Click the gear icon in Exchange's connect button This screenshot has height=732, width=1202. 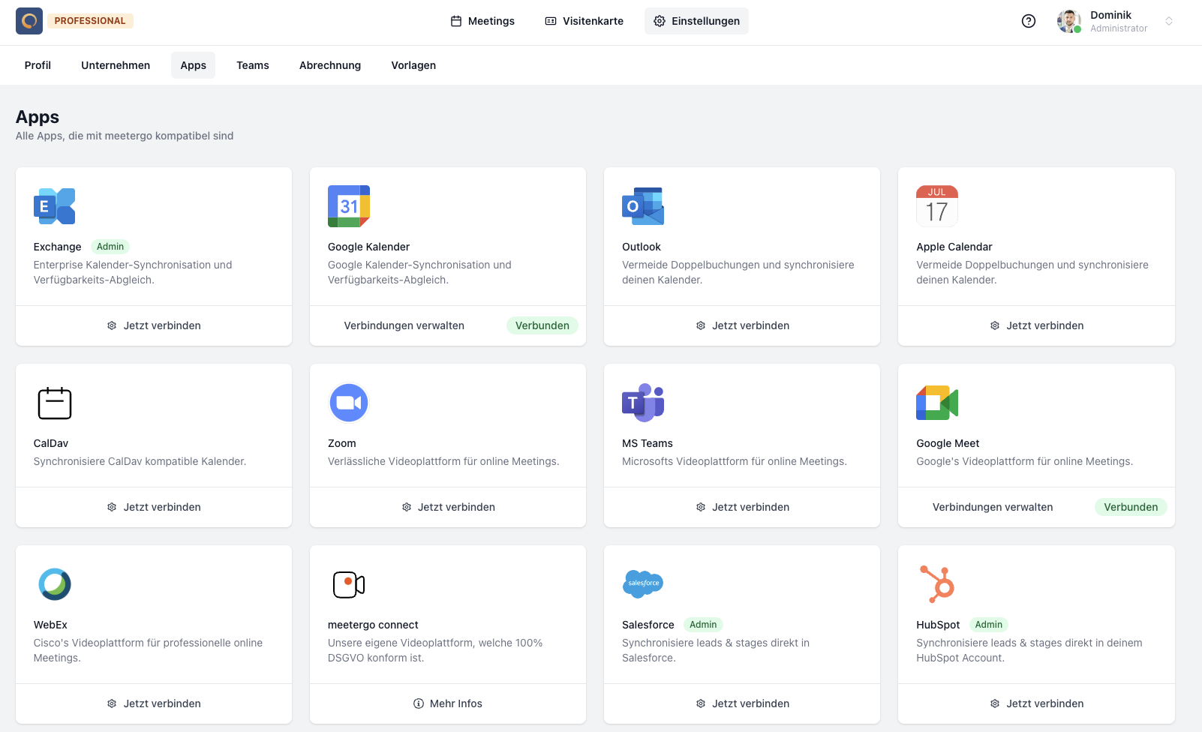(112, 325)
